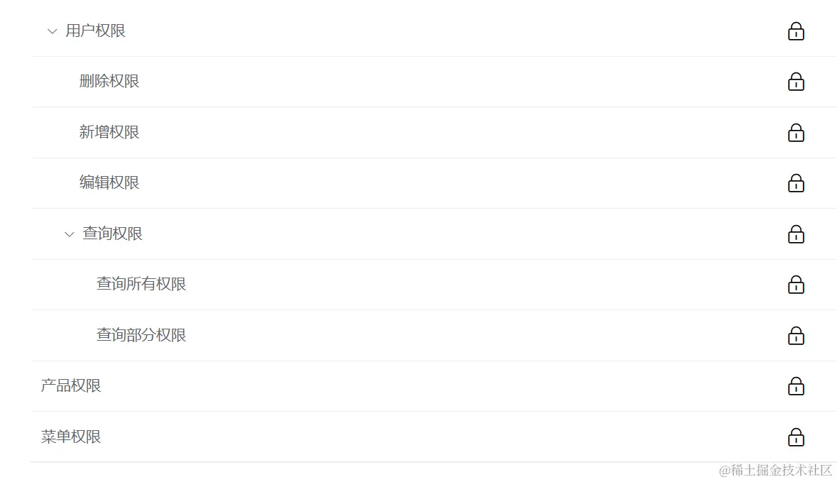The image size is (837, 482).
Task: Select the 新增权限 tree item
Action: pyautogui.click(x=109, y=133)
